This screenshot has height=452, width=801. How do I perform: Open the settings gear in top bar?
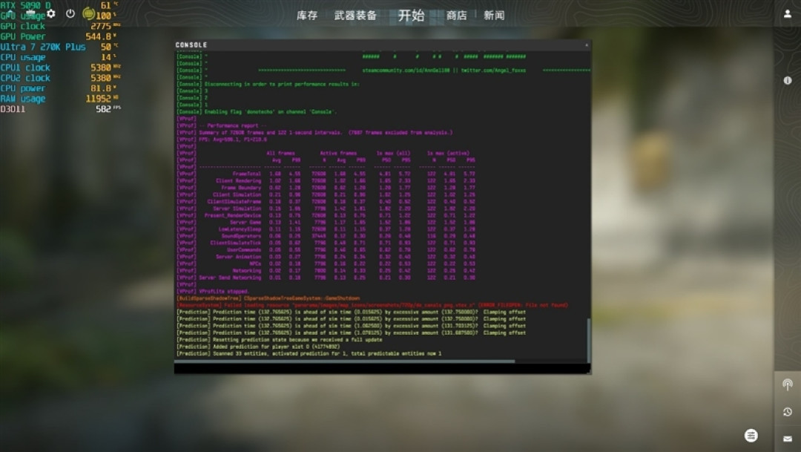click(x=51, y=14)
